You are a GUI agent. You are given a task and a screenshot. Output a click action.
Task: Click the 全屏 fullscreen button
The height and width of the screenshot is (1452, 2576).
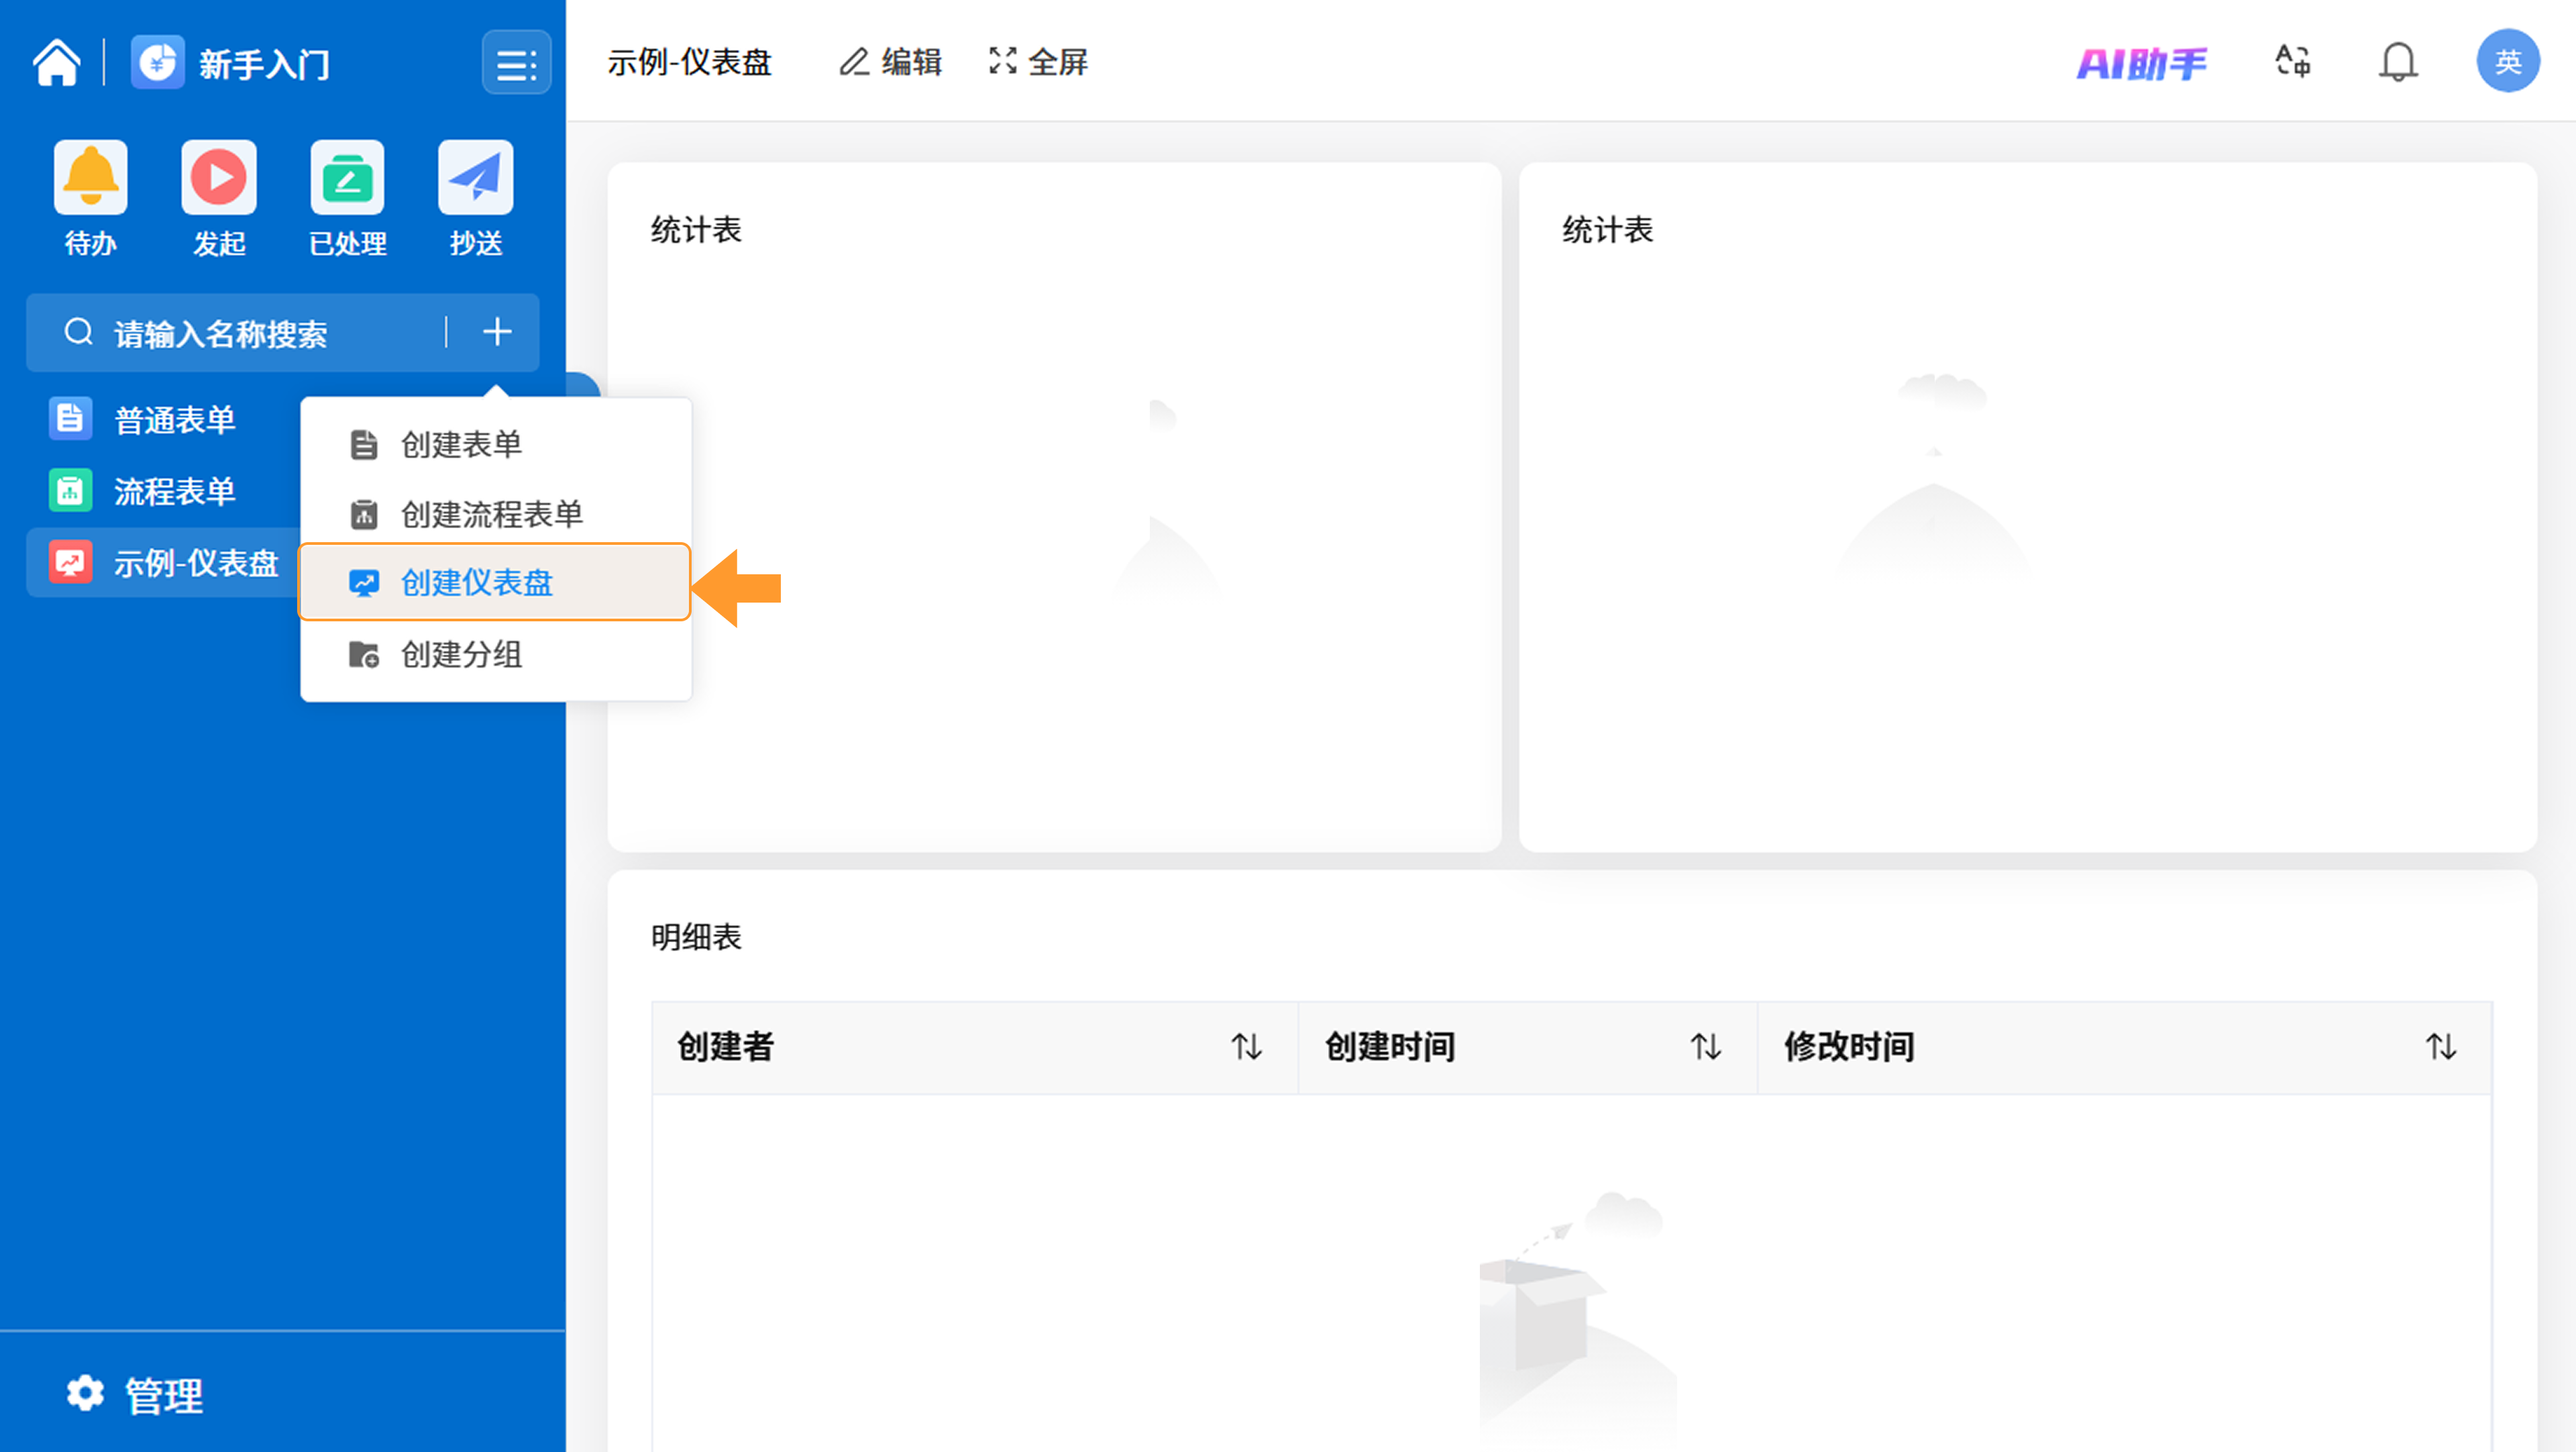(1038, 62)
